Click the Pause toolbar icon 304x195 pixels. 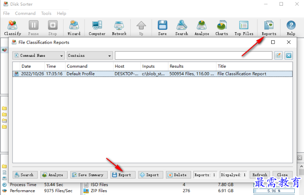[33, 27]
